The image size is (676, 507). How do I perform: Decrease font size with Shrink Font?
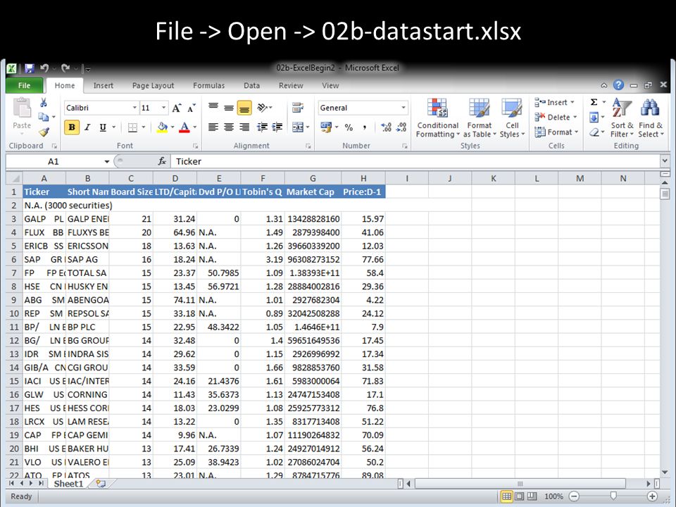coord(191,108)
